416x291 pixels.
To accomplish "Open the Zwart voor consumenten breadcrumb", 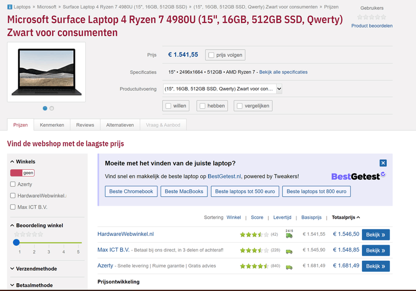I will tap(255, 7).
